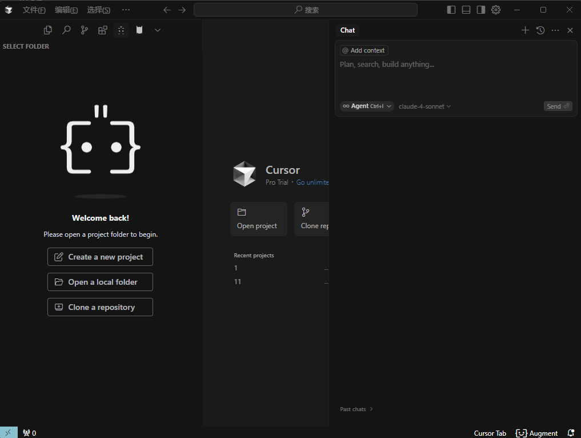
Task: Click the Open project card
Action: [259, 219]
